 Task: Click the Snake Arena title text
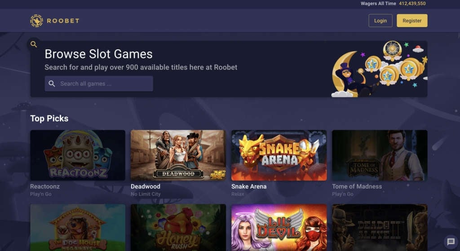[249, 186]
